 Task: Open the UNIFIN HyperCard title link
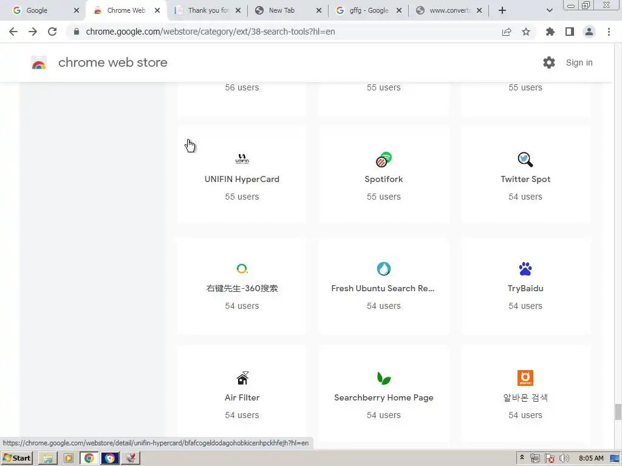click(x=242, y=179)
